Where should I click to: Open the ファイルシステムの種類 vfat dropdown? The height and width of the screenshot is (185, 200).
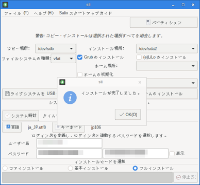63,59
